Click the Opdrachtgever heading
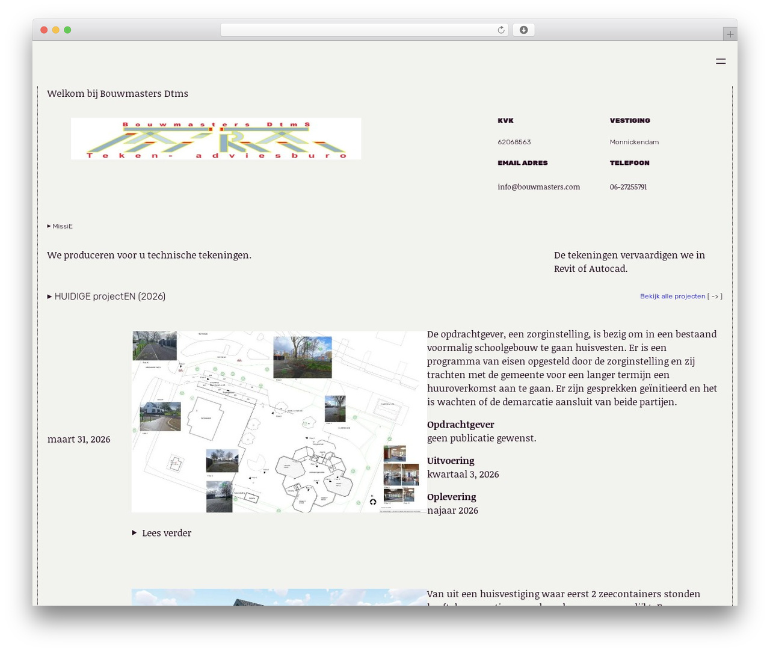 [x=461, y=425]
